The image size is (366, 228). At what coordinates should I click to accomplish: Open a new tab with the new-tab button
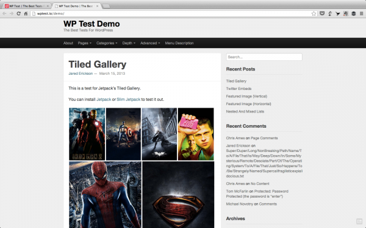click(106, 6)
